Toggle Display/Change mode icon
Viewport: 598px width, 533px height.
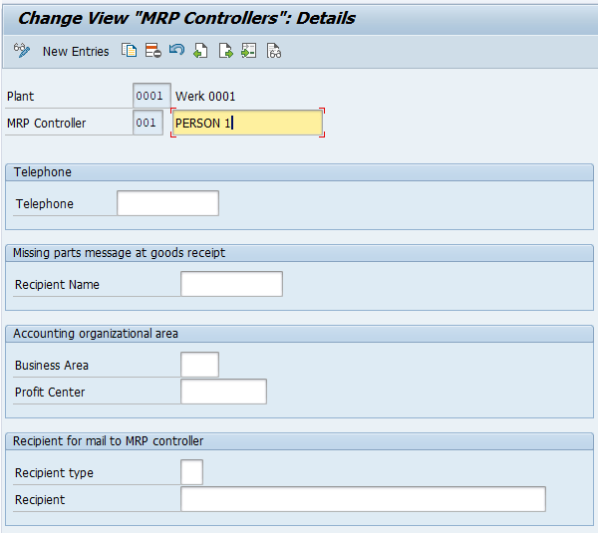(21, 51)
